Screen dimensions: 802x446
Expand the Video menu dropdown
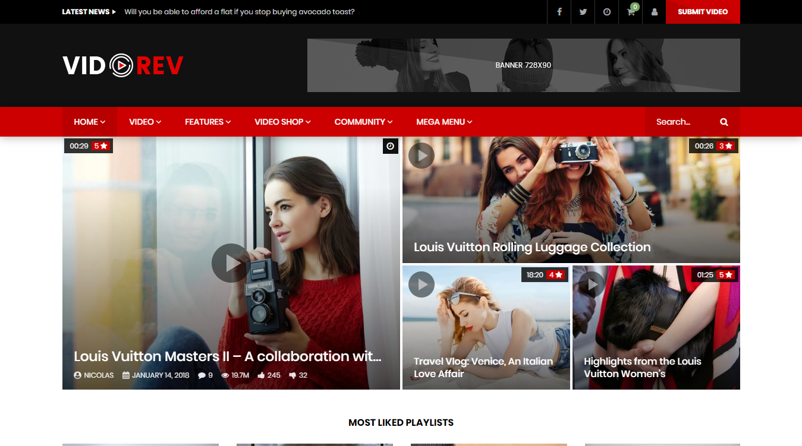tap(145, 122)
